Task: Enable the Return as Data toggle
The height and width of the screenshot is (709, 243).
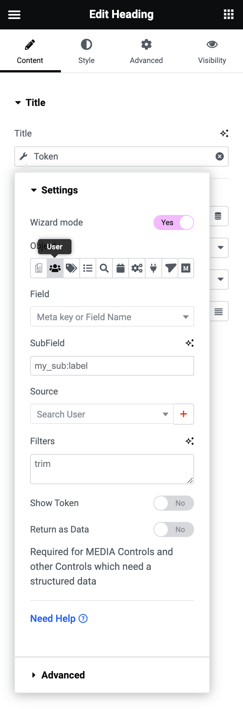Action: [x=174, y=529]
